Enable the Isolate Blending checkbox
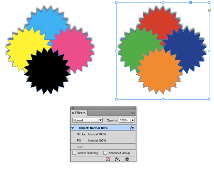 tap(75, 153)
